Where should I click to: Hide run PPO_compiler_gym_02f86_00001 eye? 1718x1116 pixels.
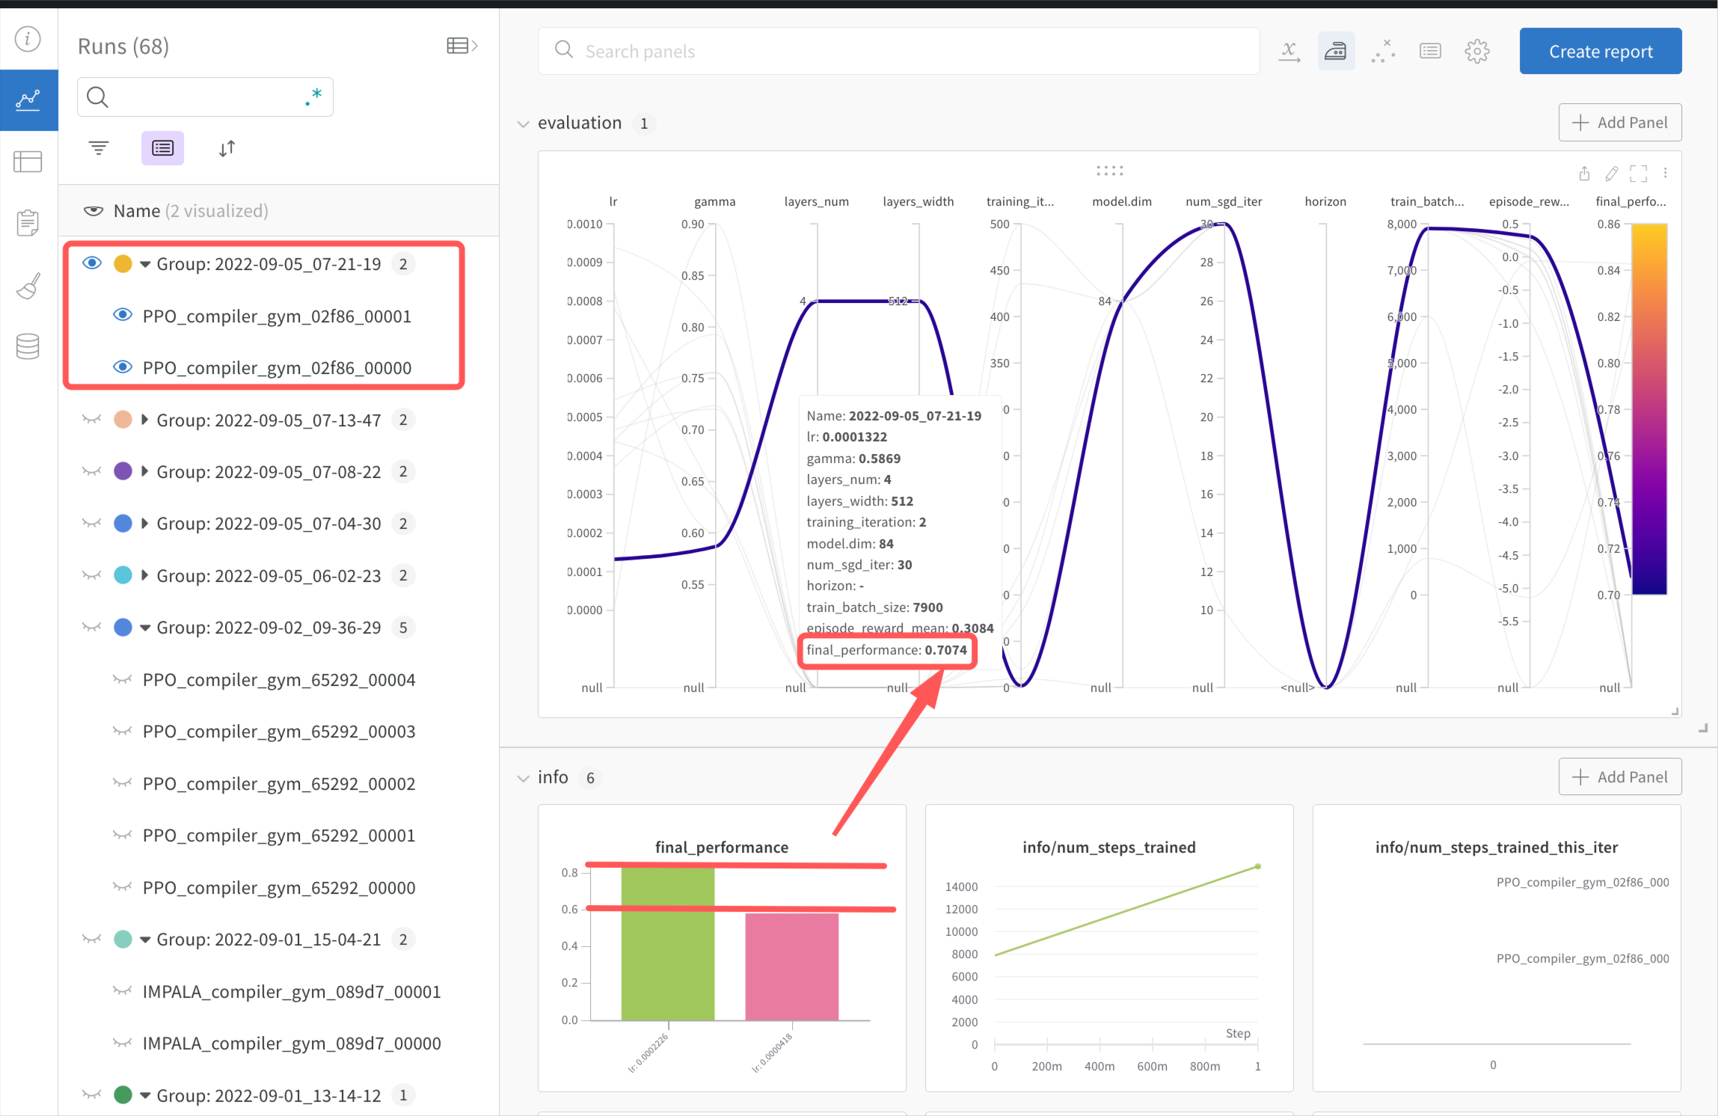pos(123,315)
